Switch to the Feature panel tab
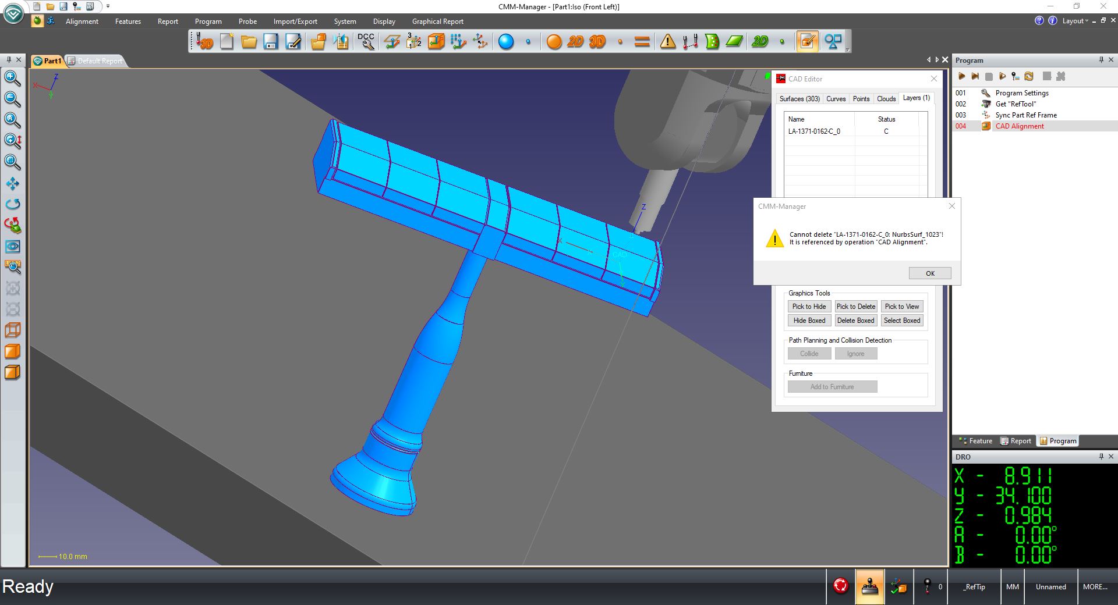Viewport: 1118px width, 605px height. pyautogui.click(x=975, y=441)
